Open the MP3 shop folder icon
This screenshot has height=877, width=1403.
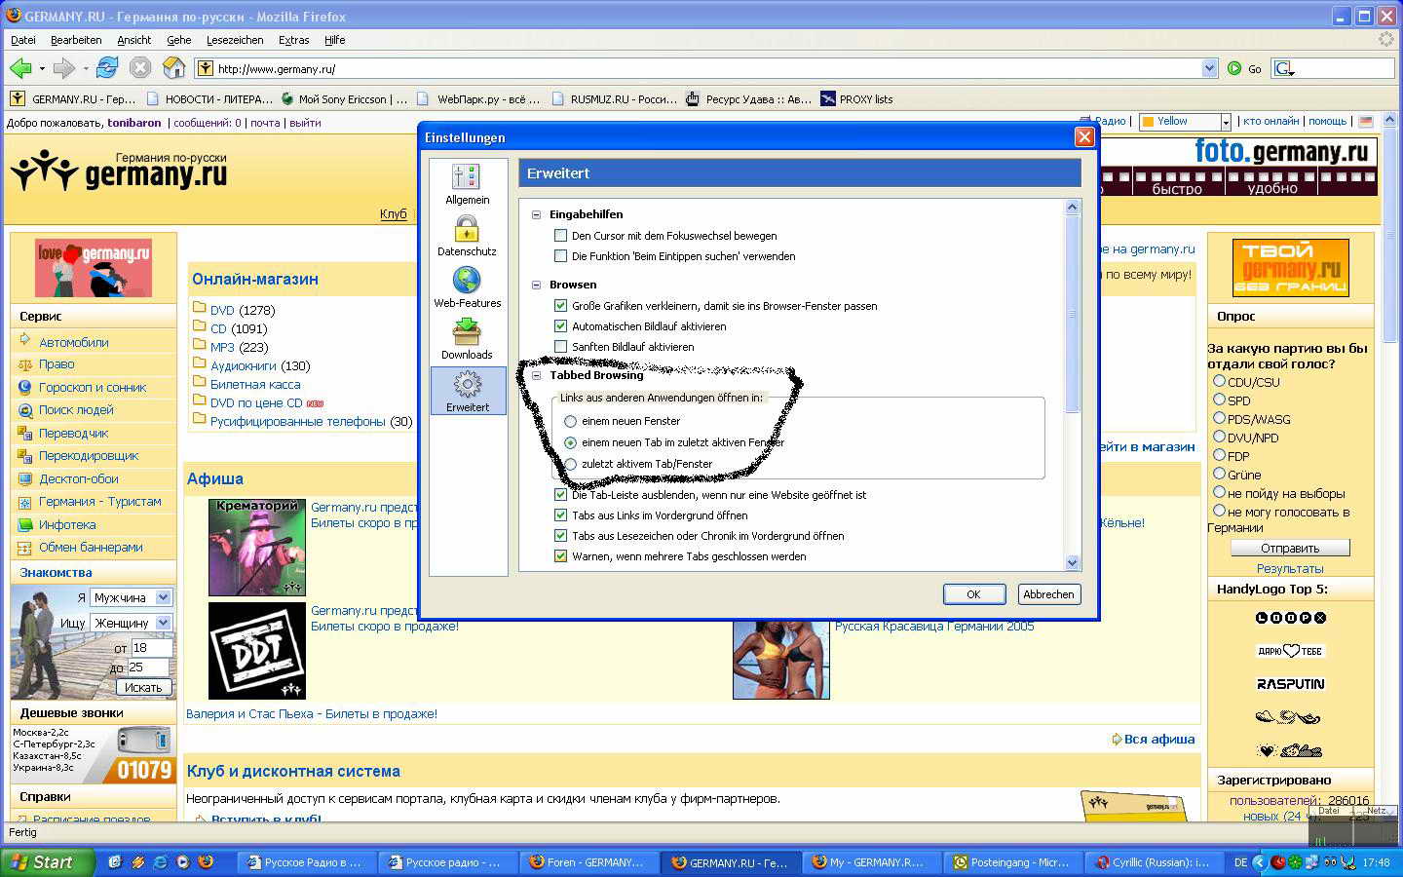click(199, 346)
